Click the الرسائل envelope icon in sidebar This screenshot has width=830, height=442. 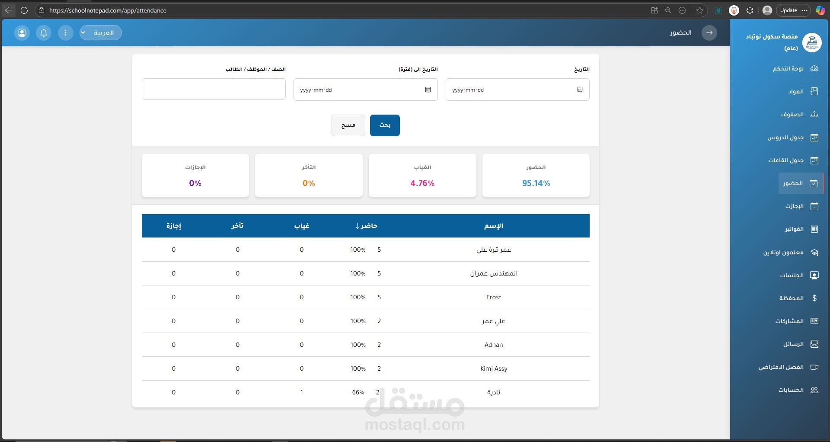click(814, 344)
